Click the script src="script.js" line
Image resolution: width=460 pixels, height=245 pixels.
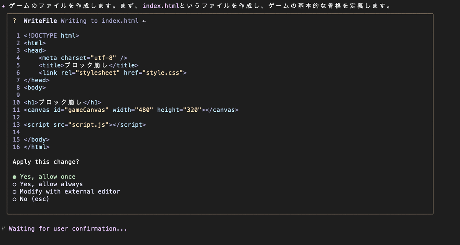[x=85, y=125]
